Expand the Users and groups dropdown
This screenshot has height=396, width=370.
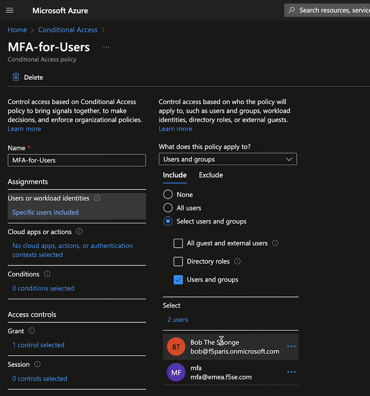[x=228, y=159]
